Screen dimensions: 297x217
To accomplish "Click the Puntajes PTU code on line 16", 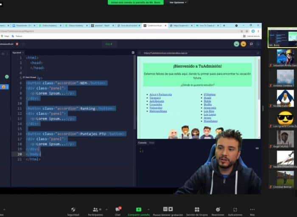I will pos(76,134).
